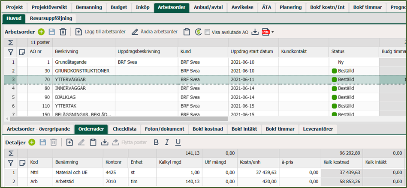Image resolution: width=407 pixels, height=188 pixels.
Task: Click the green dollar refresh icon
Action: tap(198, 32)
